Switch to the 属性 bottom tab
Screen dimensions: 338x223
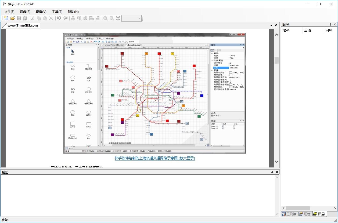click(305, 214)
